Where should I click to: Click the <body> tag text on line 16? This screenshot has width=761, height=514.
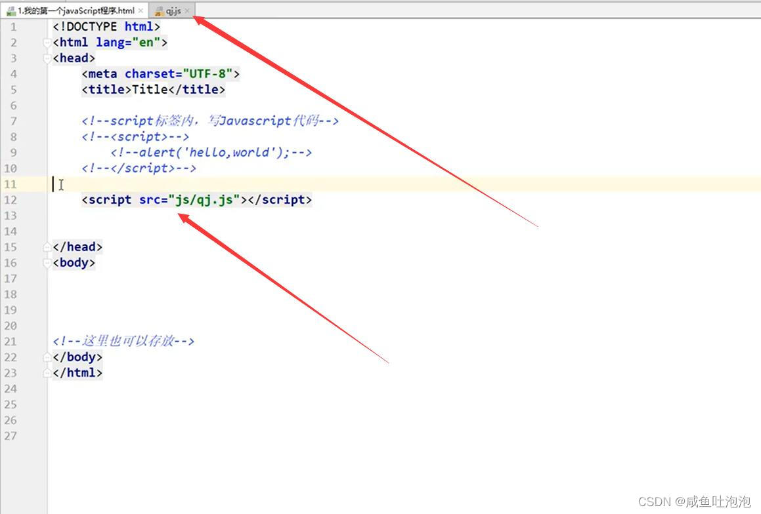74,262
